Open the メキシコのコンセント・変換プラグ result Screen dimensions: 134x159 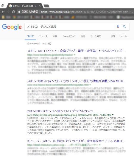[x=76, y=51]
